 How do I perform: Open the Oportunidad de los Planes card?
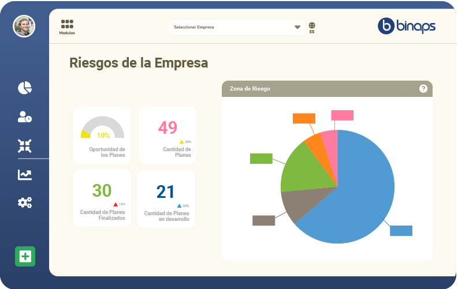102,135
